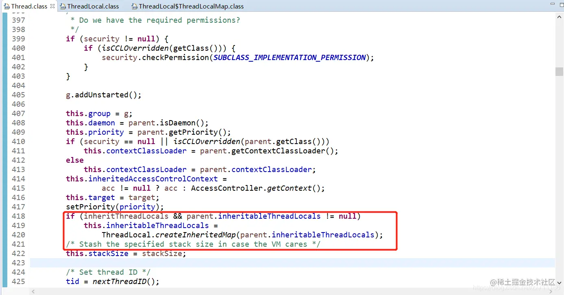Image resolution: width=564 pixels, height=295 pixels.
Task: Click line number 423 in the gutter
Action: pos(18,263)
